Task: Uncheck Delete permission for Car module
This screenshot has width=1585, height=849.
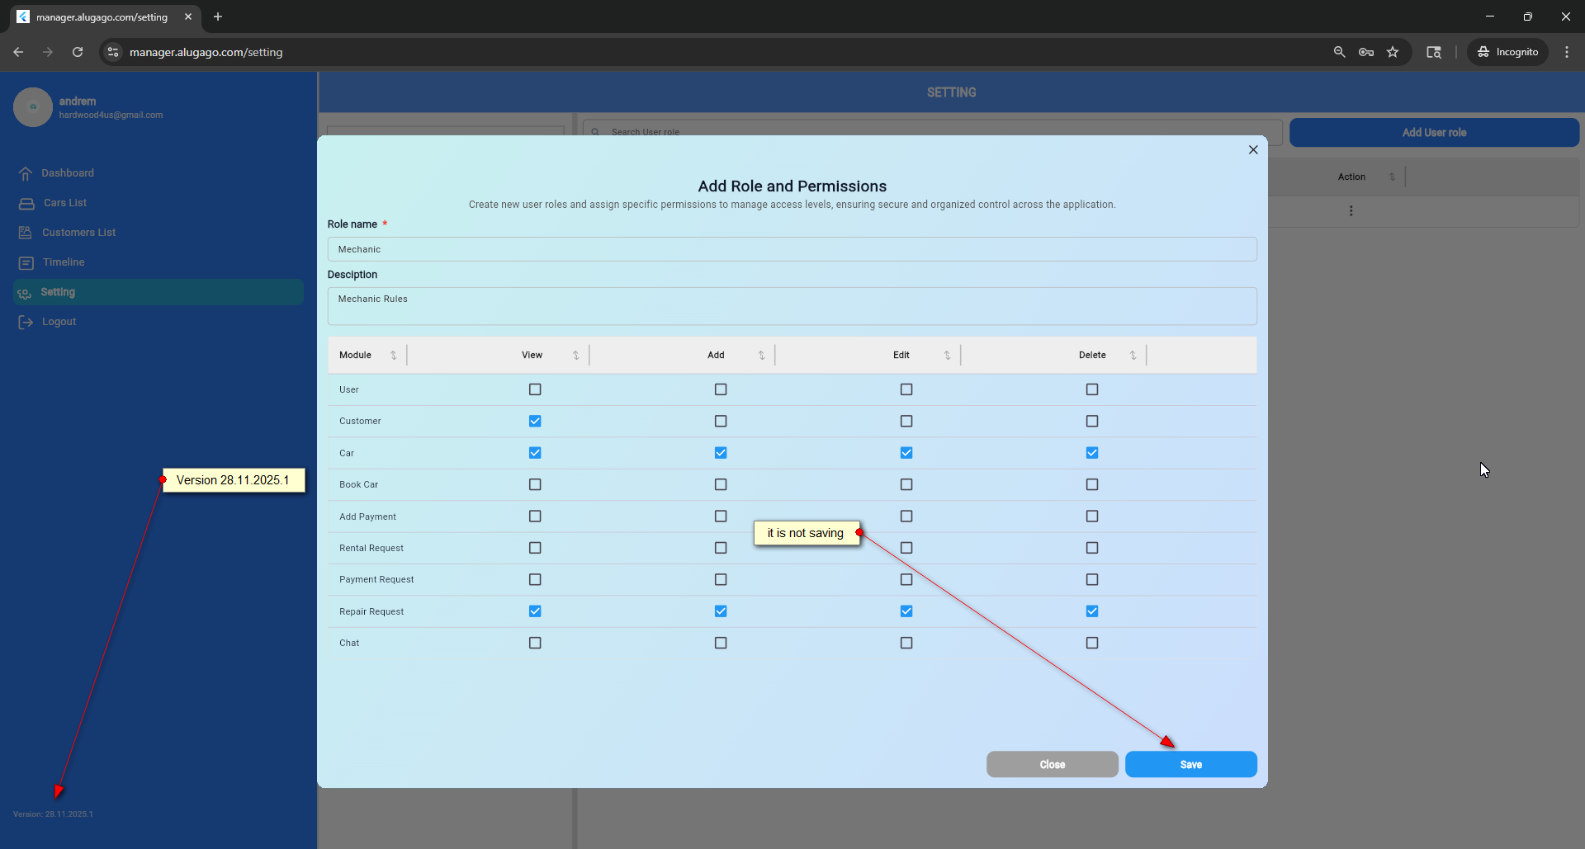Action: [1092, 453]
